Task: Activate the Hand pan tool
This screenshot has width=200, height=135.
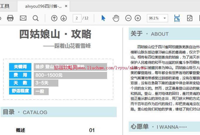Action: [116, 18]
